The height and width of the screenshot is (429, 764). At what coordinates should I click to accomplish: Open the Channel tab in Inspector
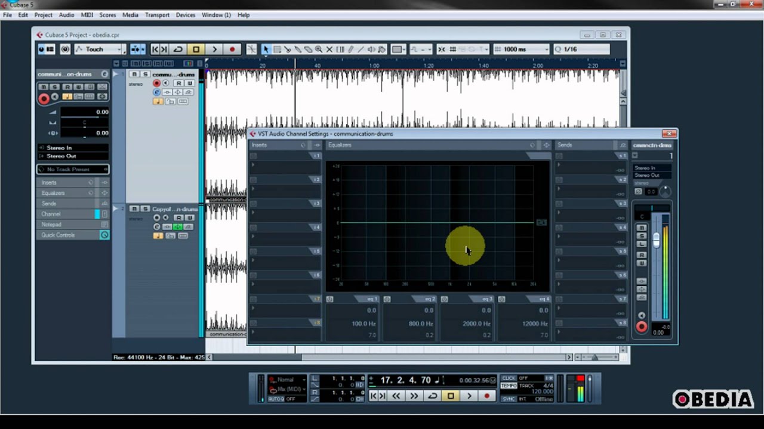click(72, 214)
